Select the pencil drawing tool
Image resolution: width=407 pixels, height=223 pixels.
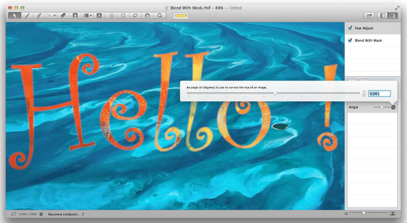27,16
